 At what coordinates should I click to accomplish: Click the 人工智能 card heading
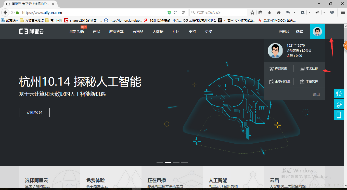(x=218, y=180)
